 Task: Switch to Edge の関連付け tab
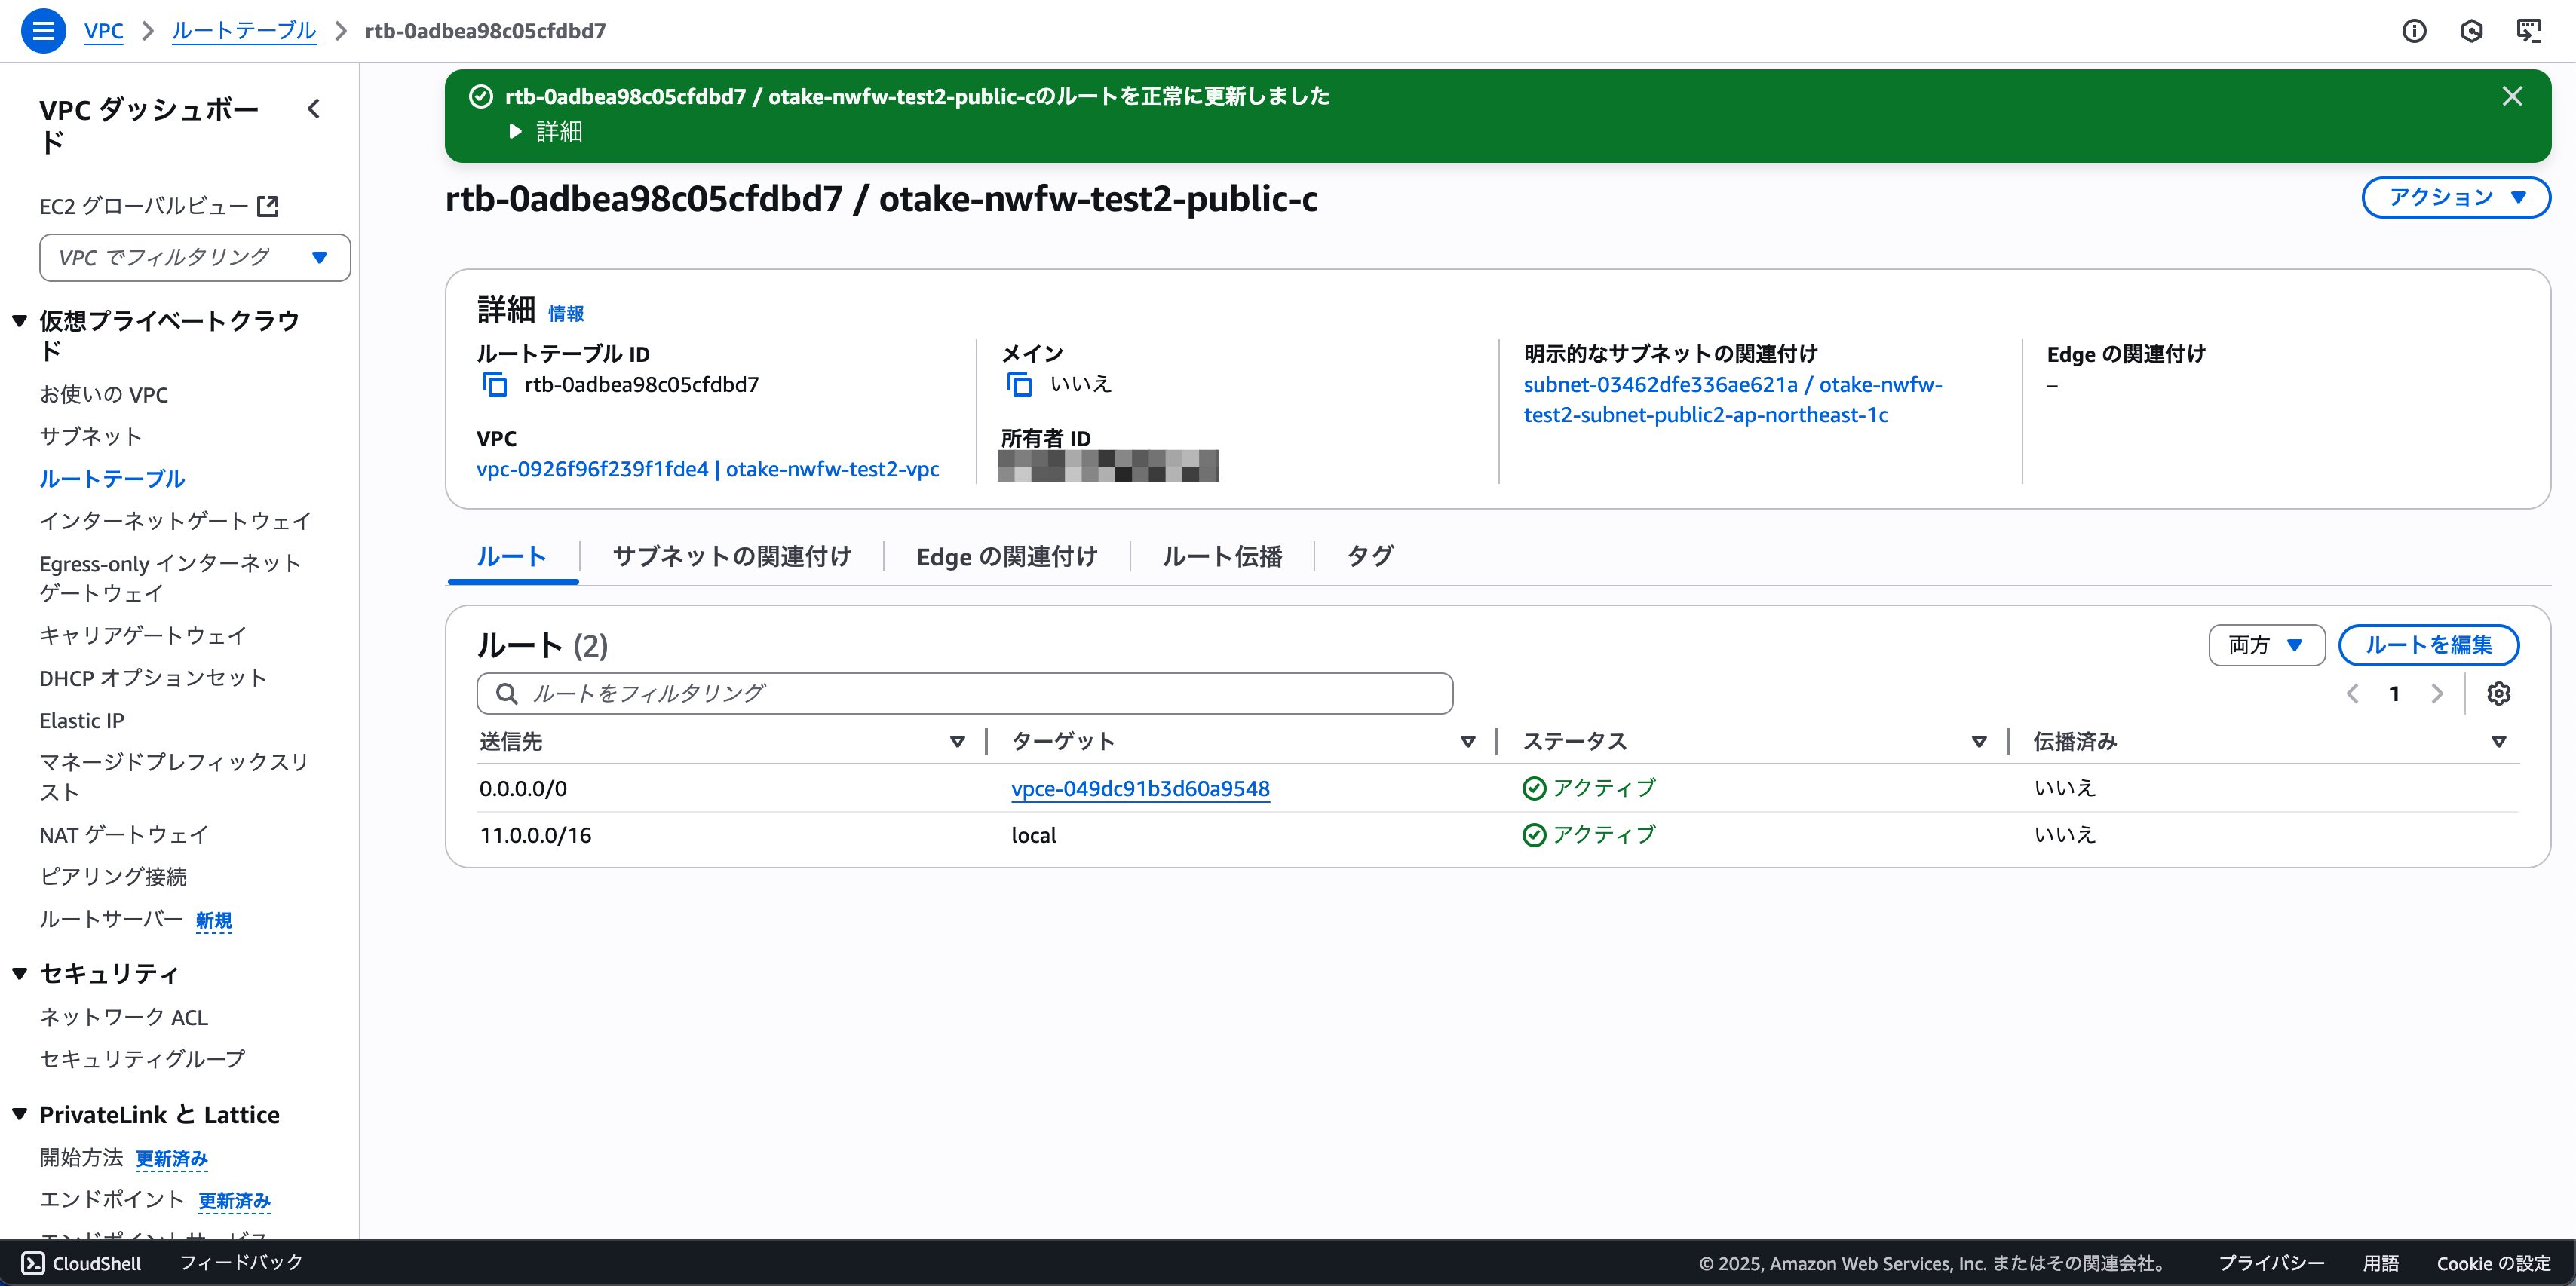(1007, 557)
